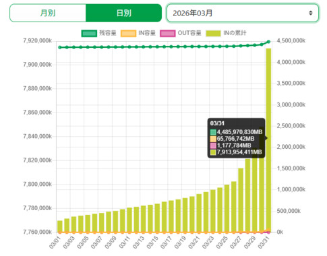Click the 03/01 cumulative bar
This screenshot has height=256, width=327.
click(60, 226)
